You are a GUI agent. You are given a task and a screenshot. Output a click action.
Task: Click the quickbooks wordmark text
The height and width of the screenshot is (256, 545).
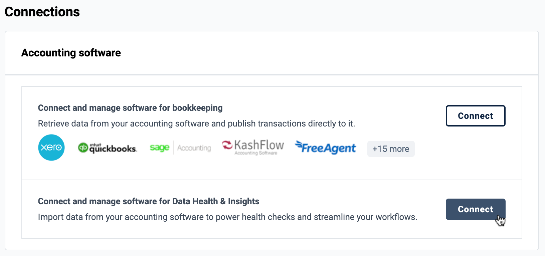pyautogui.click(x=113, y=149)
